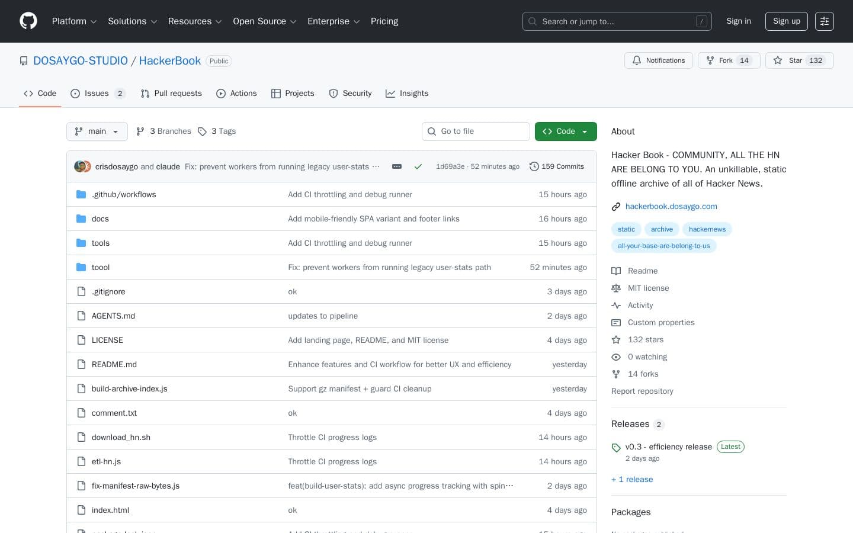
Task: Show the extra release via + 1 release
Action: pos(632,479)
